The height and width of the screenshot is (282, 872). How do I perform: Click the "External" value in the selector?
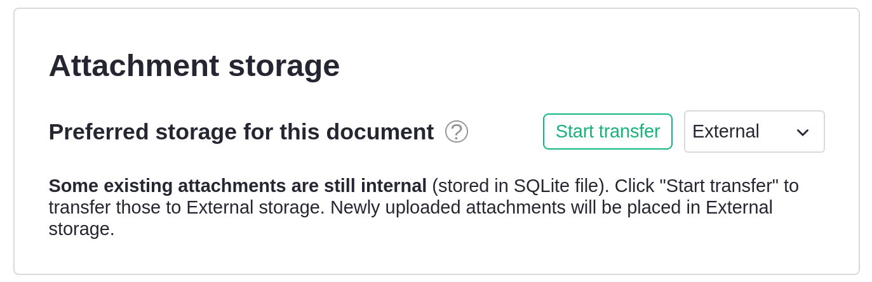pos(725,132)
